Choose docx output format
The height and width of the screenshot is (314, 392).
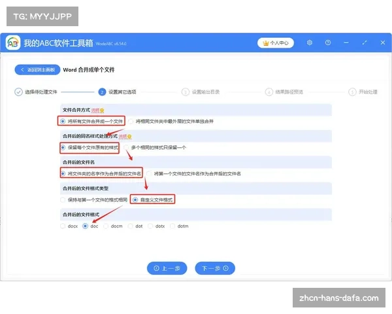tap(69, 226)
